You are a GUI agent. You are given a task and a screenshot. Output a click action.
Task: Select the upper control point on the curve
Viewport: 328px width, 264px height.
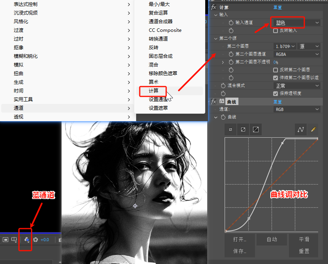[x=282, y=143]
